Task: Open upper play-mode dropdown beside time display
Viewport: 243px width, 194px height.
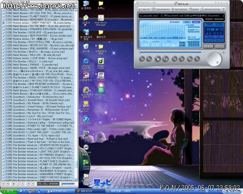Action: pyautogui.click(x=182, y=43)
